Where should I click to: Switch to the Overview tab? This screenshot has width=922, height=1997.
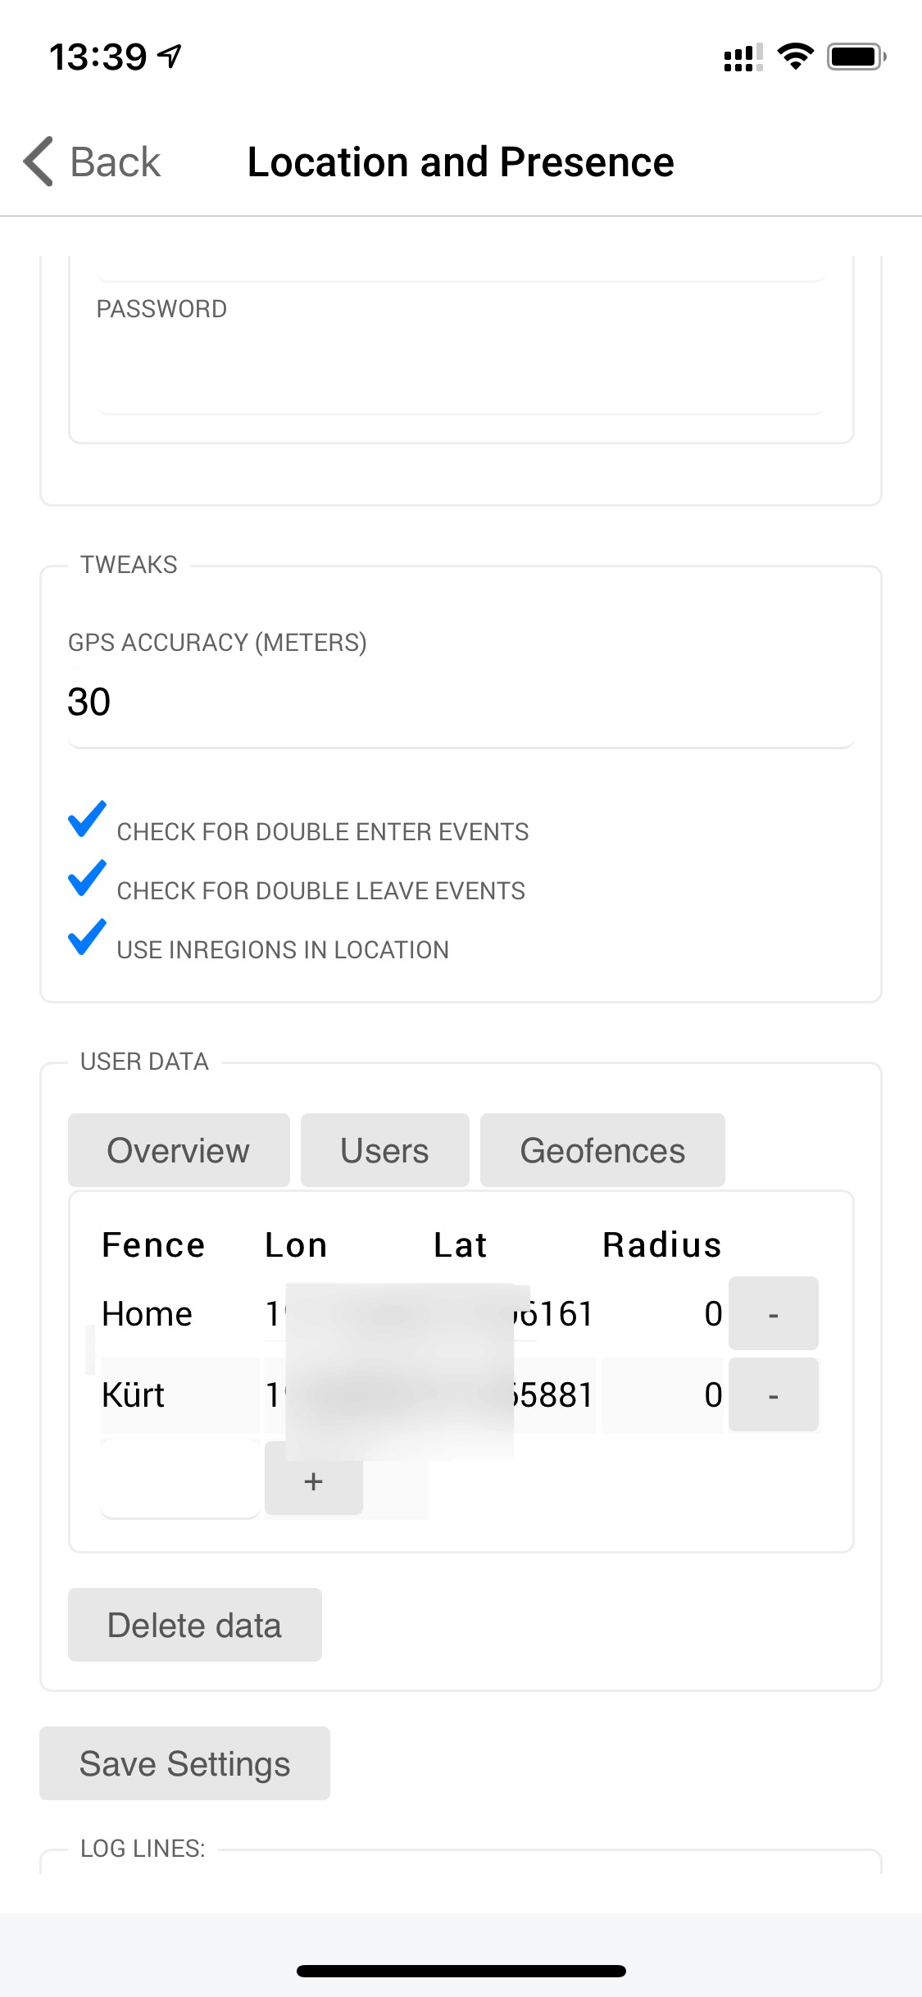[x=179, y=1150]
